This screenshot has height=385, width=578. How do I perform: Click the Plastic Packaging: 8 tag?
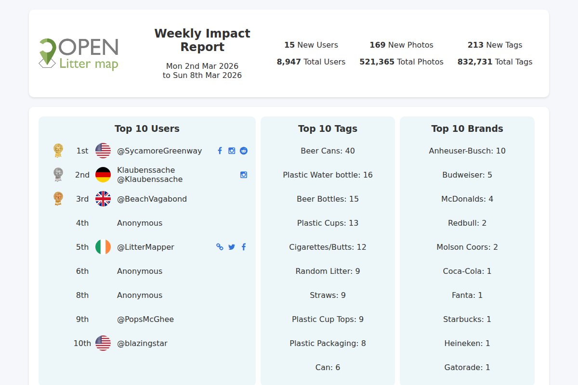[328, 343]
